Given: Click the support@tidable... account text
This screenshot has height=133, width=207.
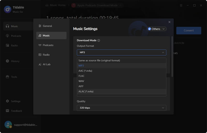Looking at the screenshot, I should 26,125.
